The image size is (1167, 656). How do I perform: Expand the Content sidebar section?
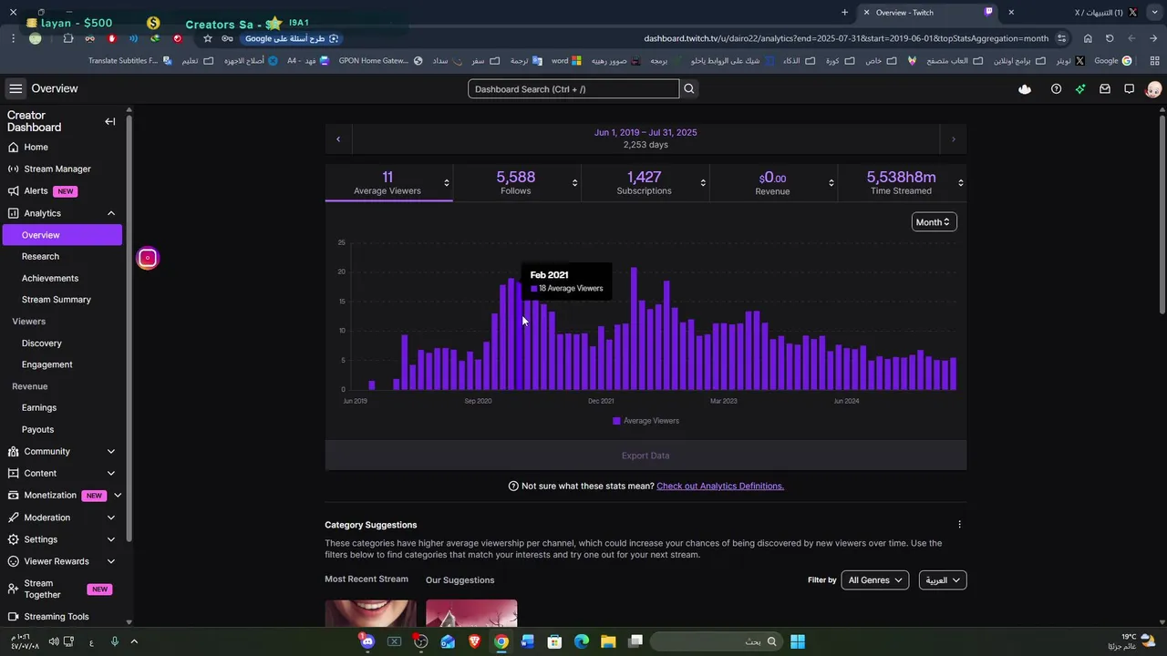[x=111, y=474]
